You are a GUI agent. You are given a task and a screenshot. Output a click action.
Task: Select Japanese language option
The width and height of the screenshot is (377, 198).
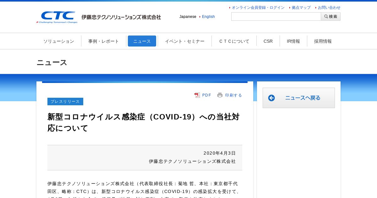(188, 17)
